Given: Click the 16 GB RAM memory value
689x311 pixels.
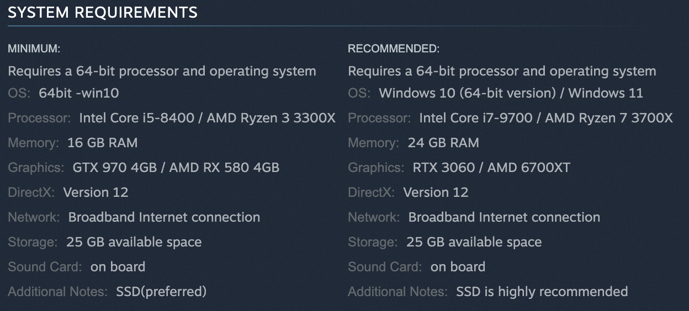Looking at the screenshot, I should [102, 143].
